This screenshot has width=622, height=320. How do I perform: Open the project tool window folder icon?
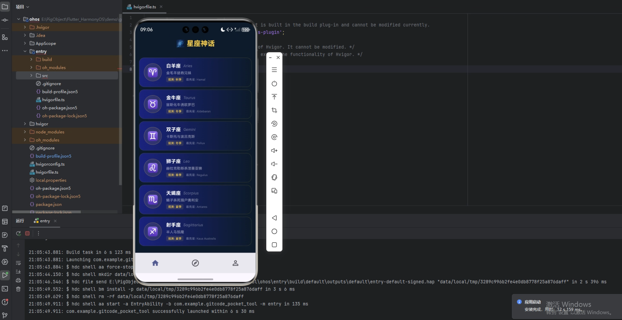pyautogui.click(x=5, y=6)
